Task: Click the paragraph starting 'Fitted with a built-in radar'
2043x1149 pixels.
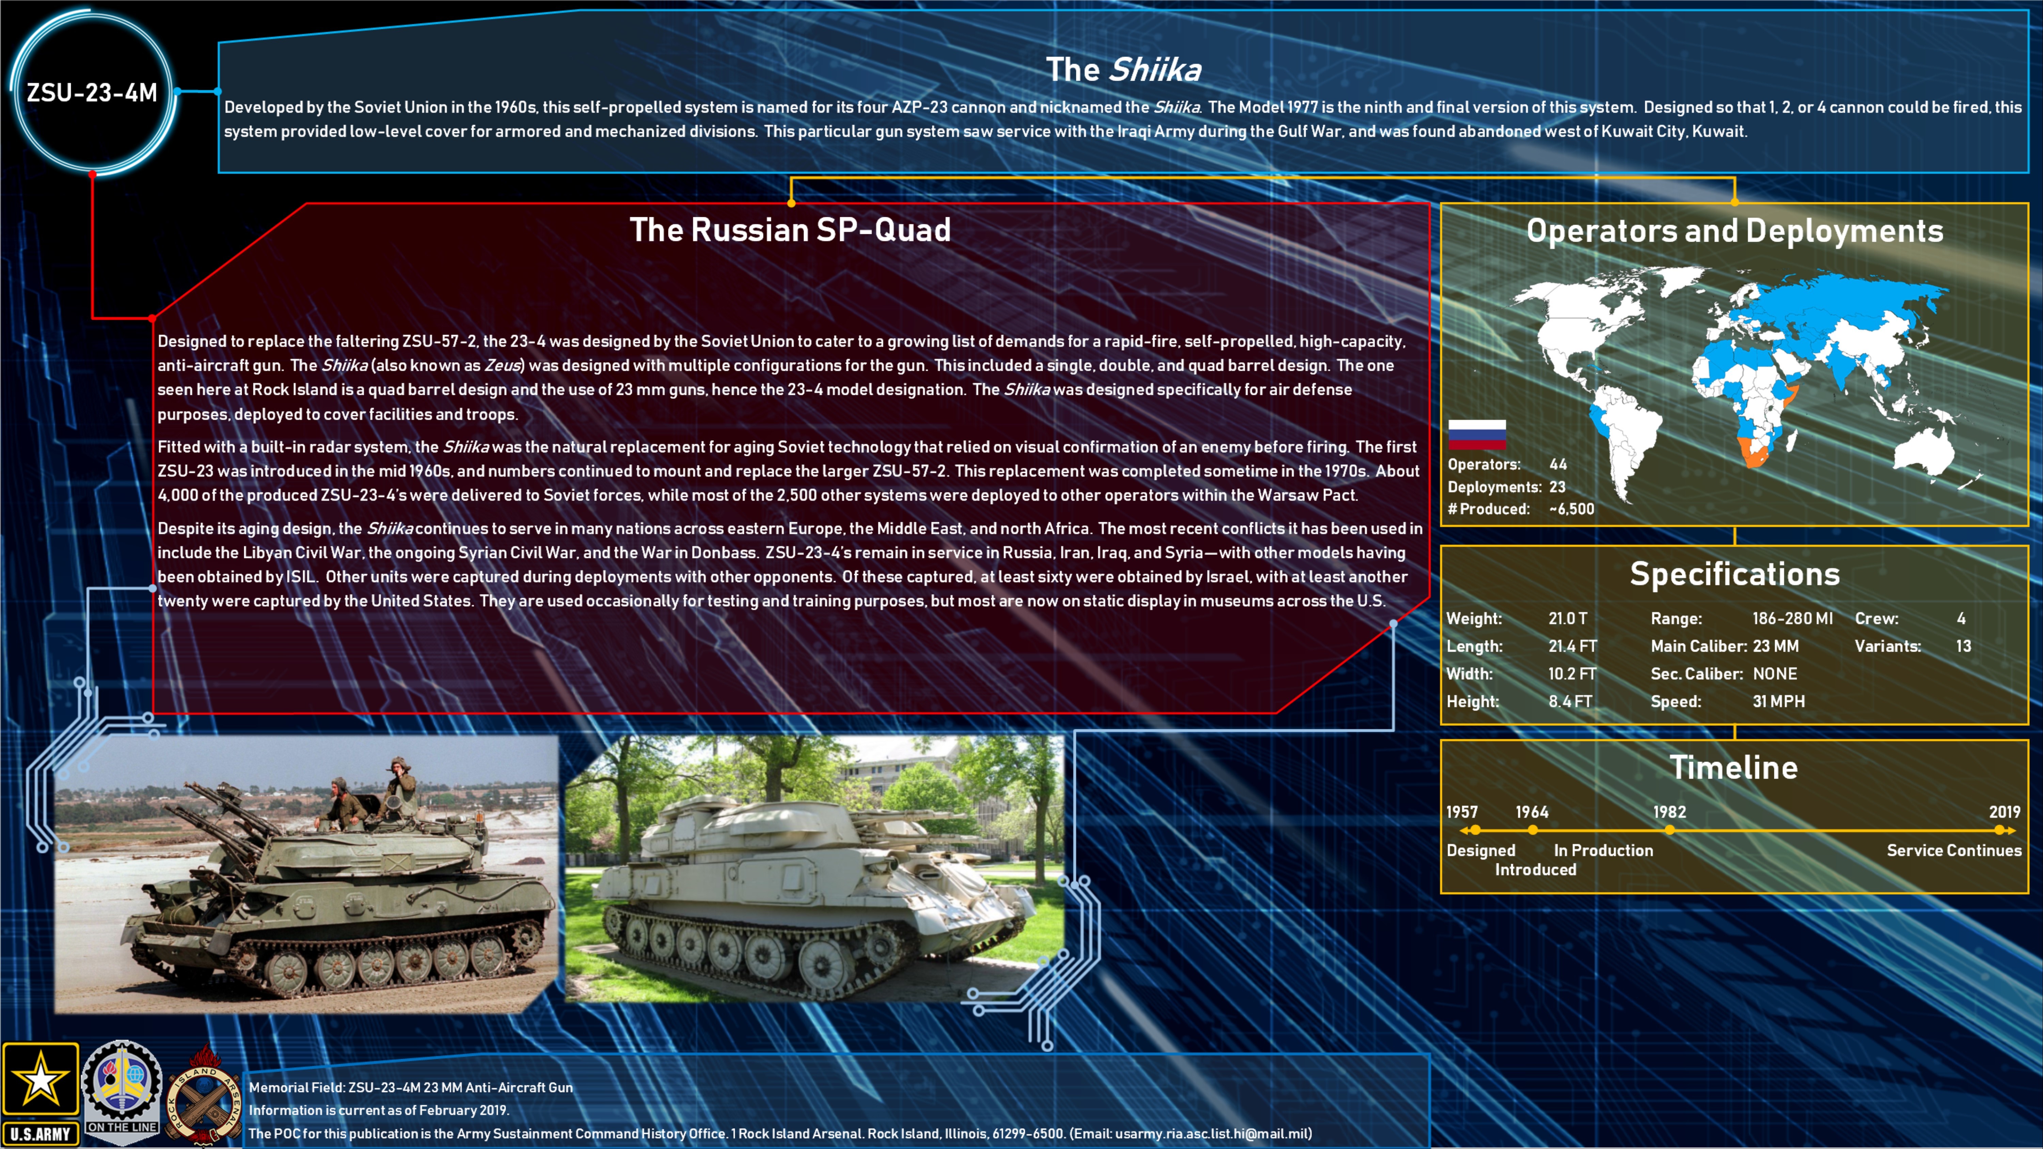Action: coord(788,471)
